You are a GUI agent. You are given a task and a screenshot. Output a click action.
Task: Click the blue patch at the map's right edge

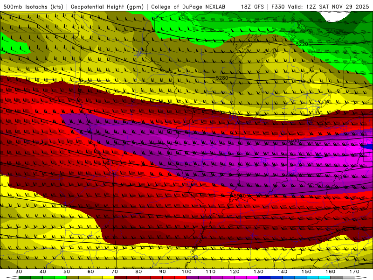point(367,147)
